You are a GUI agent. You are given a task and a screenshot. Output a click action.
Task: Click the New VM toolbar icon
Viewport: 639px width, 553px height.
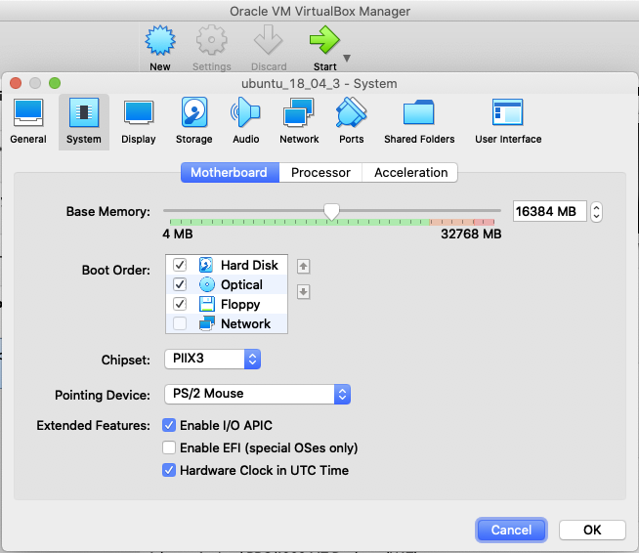[159, 47]
